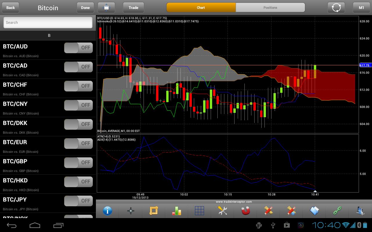Open the M1 timeframe selector

pyautogui.click(x=361, y=8)
